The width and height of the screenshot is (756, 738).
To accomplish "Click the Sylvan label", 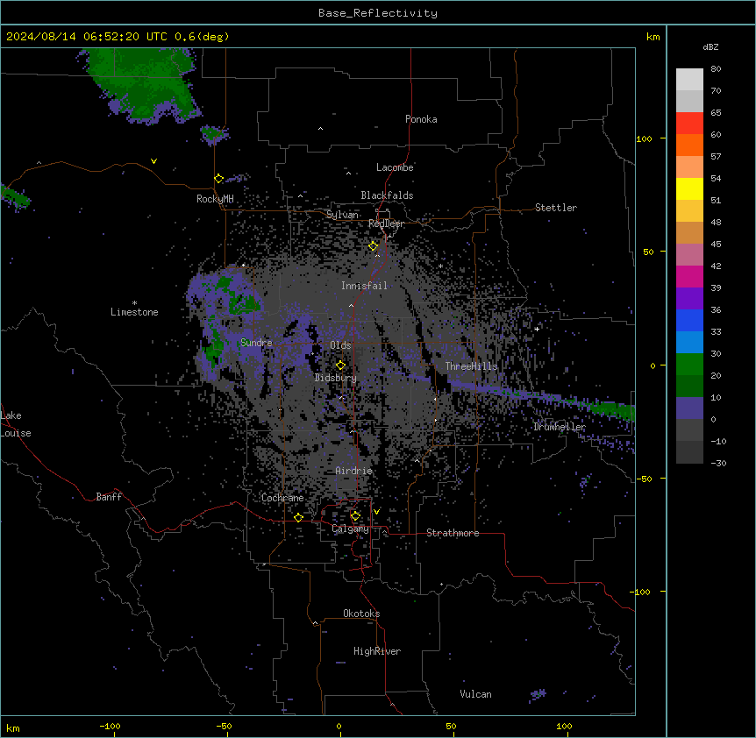I will pyautogui.click(x=342, y=215).
